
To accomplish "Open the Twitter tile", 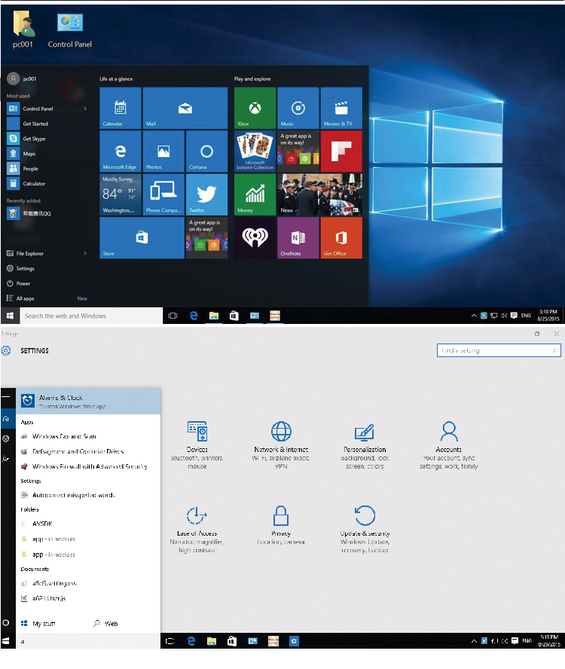I will (207, 194).
